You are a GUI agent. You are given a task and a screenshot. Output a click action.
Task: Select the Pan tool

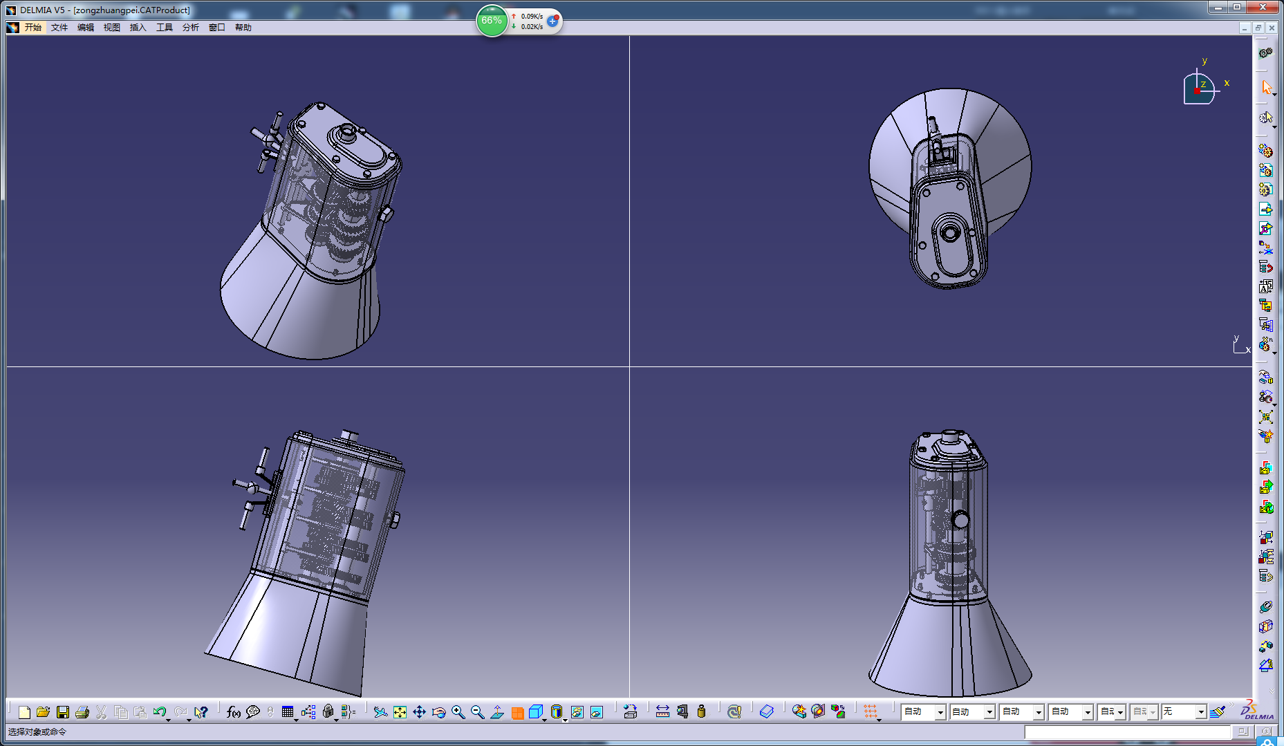pos(419,712)
